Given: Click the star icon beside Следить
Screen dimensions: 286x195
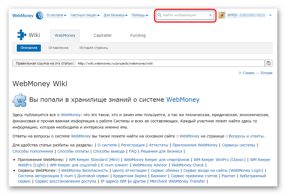Looking at the screenshot, I should [240, 73].
